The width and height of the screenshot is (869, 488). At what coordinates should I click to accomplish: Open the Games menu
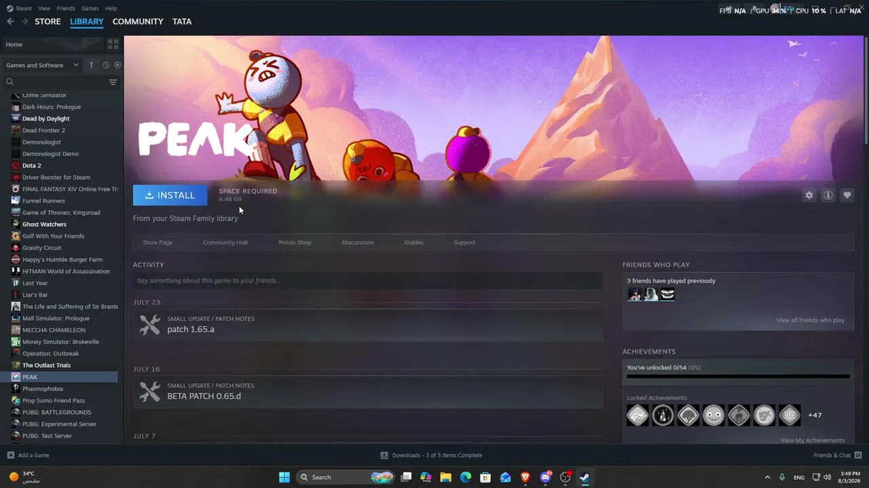pyautogui.click(x=90, y=8)
